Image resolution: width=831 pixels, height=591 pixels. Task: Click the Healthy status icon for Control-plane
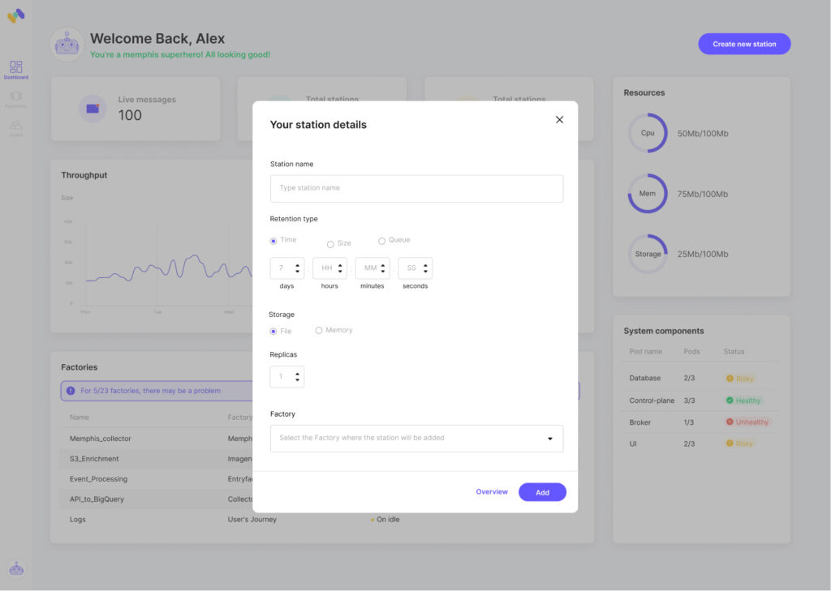pos(730,400)
